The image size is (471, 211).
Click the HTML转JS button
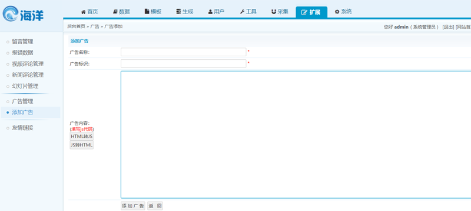point(82,137)
